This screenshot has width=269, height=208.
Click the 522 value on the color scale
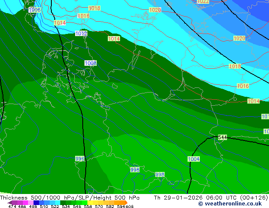pos(55,206)
